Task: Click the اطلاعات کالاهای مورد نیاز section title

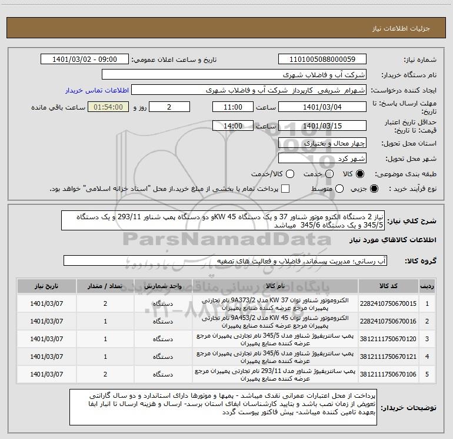Action: click(393, 240)
